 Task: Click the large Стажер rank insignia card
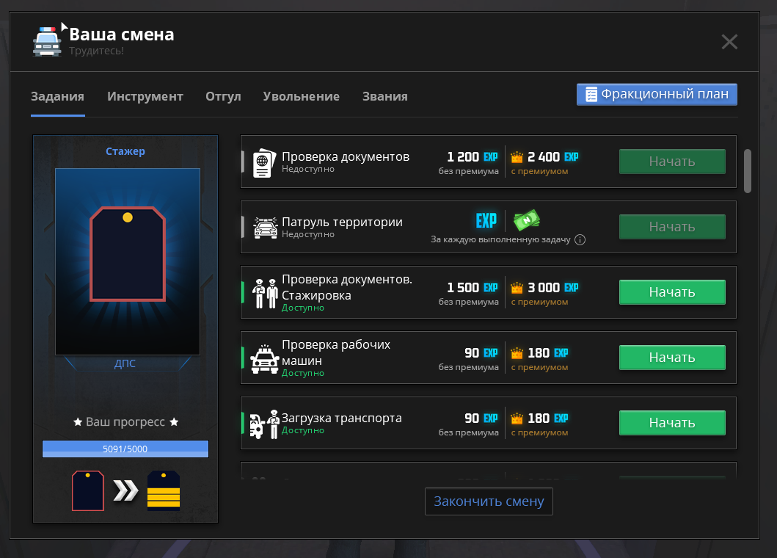[x=128, y=261]
